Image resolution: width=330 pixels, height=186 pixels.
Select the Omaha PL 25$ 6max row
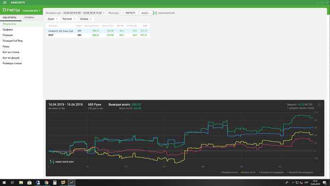98,31
